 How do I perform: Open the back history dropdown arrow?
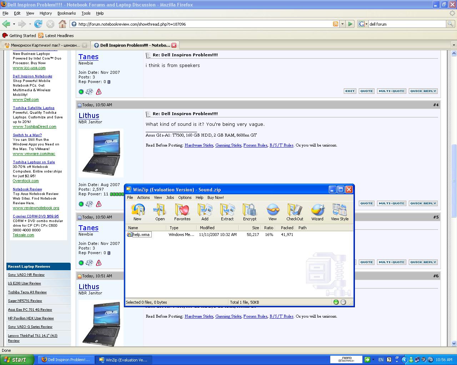[x=14, y=24]
